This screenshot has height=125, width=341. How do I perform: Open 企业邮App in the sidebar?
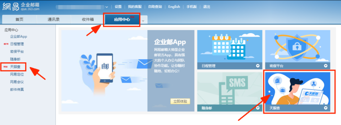point(18,37)
